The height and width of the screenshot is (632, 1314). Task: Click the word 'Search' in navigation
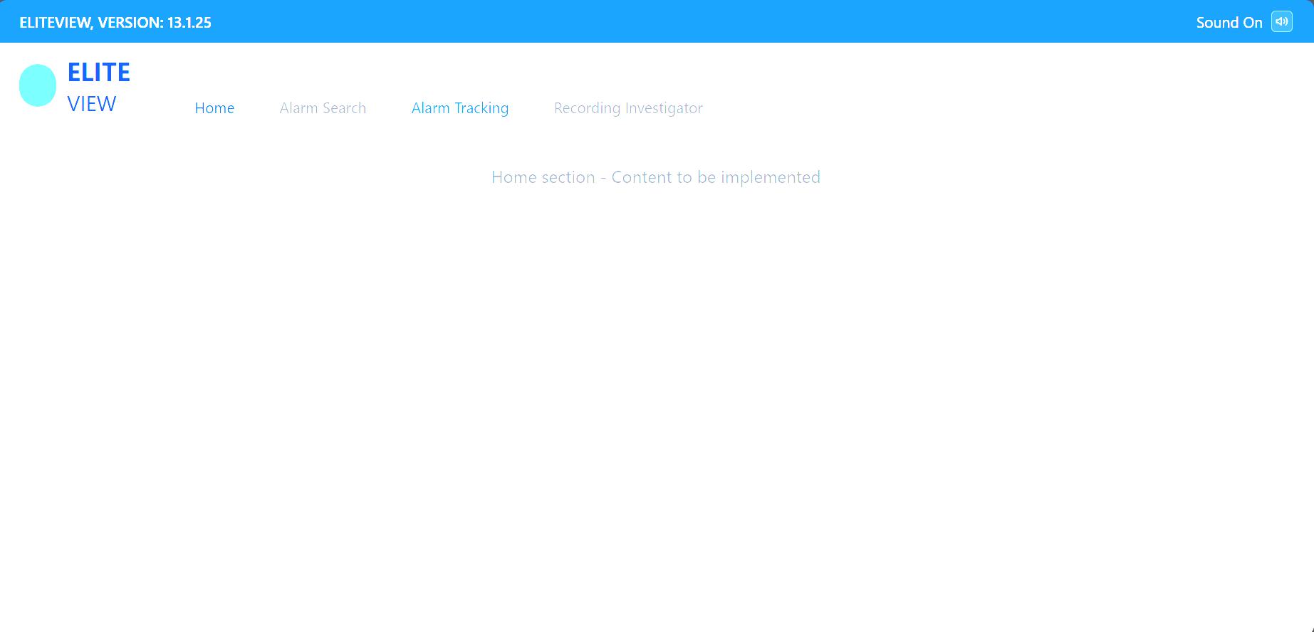(x=343, y=108)
